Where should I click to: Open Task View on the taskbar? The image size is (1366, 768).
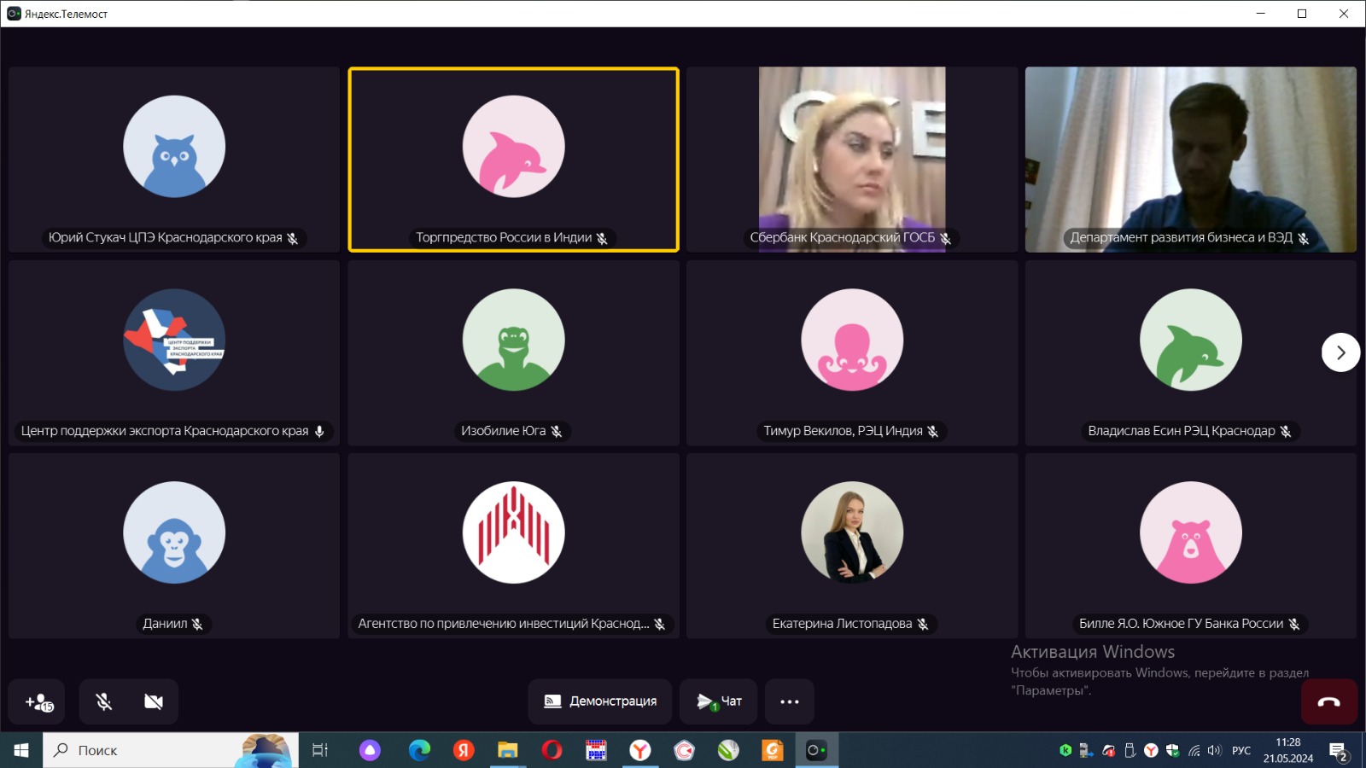tap(320, 750)
